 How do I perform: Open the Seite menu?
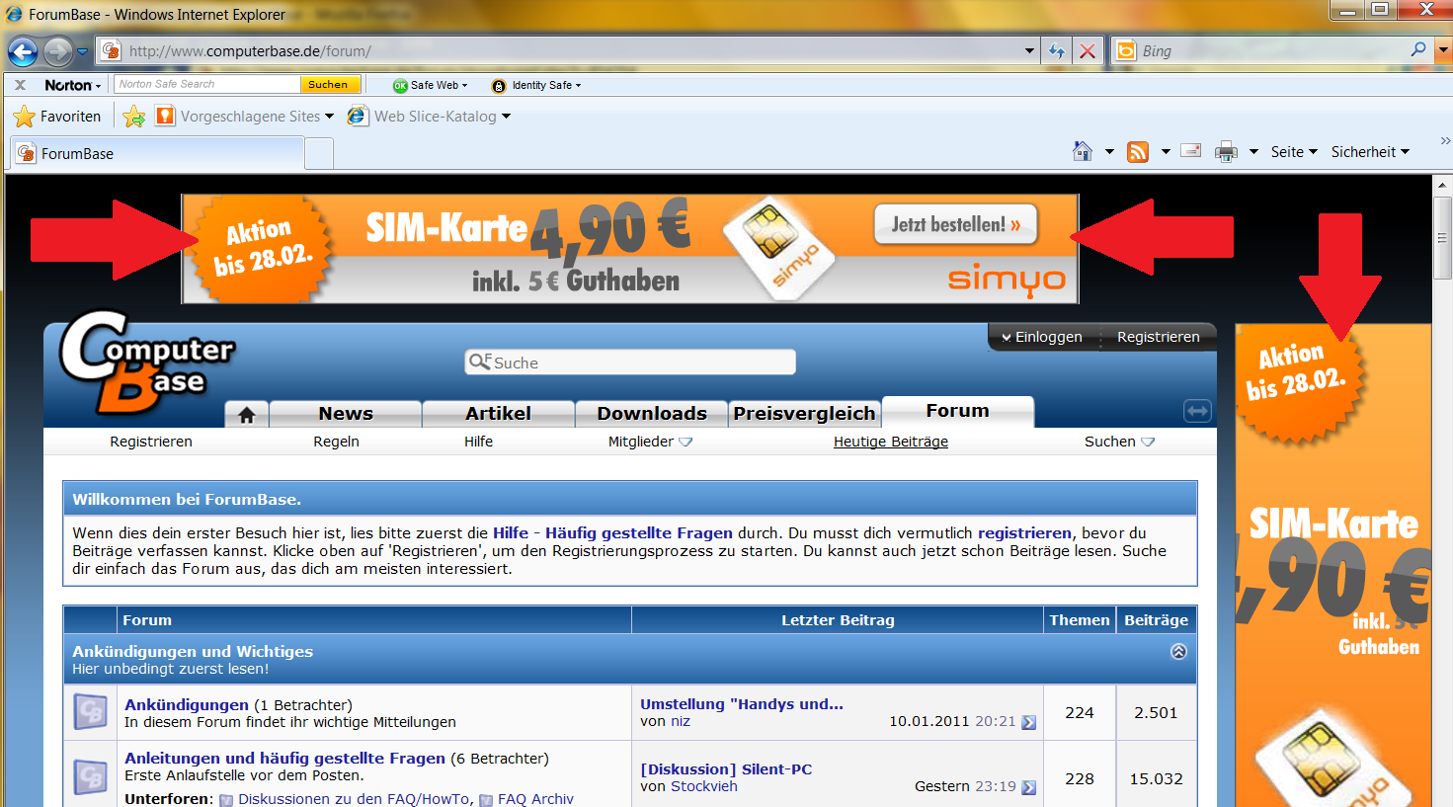coord(1294,152)
